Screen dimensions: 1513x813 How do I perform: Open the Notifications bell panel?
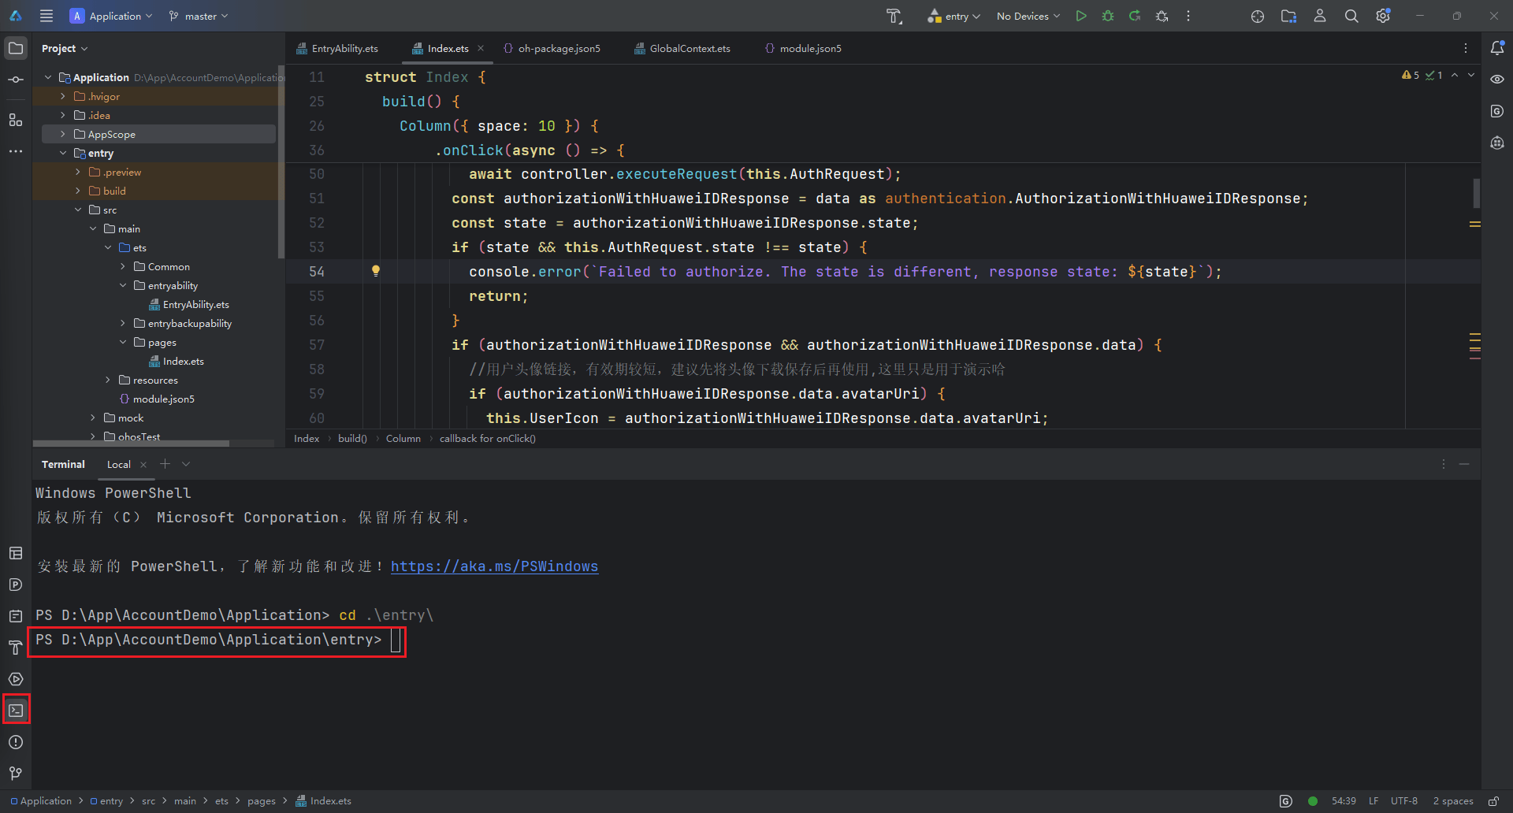coord(1497,48)
